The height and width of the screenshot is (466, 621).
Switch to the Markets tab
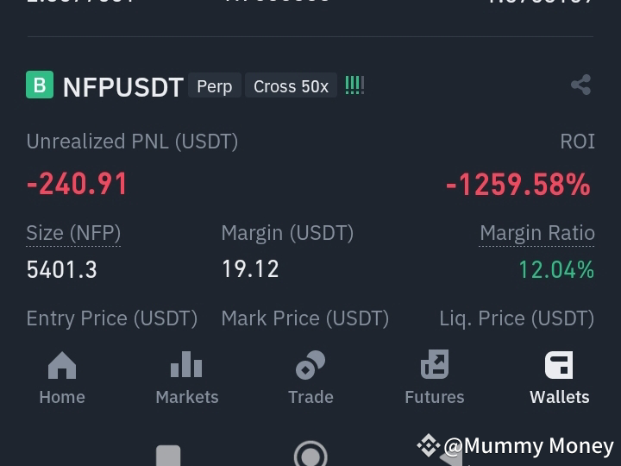[187, 378]
